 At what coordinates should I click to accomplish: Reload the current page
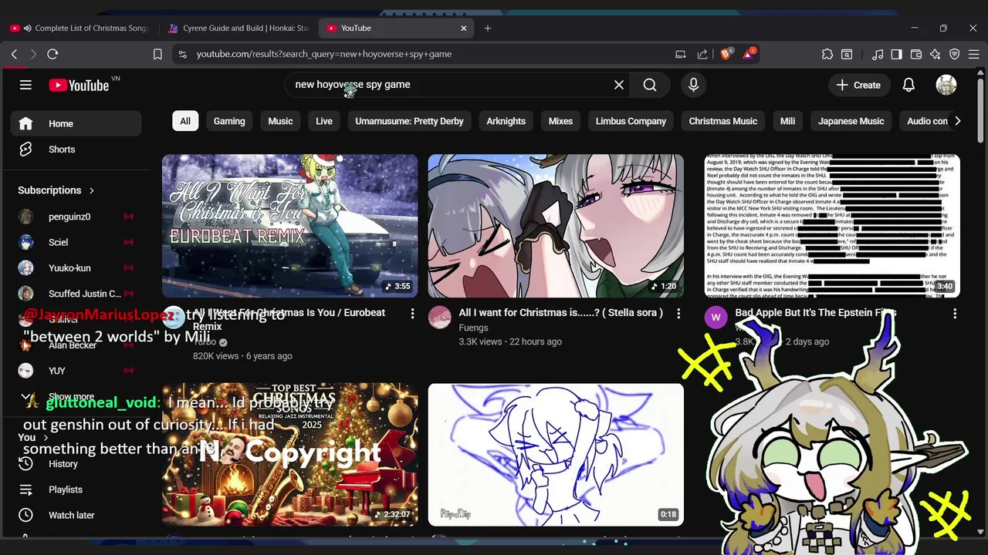52,54
